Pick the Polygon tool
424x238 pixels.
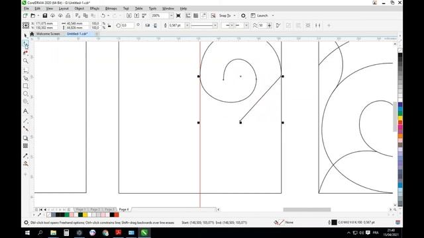tap(26, 101)
